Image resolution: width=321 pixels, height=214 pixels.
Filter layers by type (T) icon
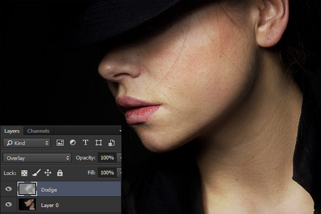tap(86, 143)
